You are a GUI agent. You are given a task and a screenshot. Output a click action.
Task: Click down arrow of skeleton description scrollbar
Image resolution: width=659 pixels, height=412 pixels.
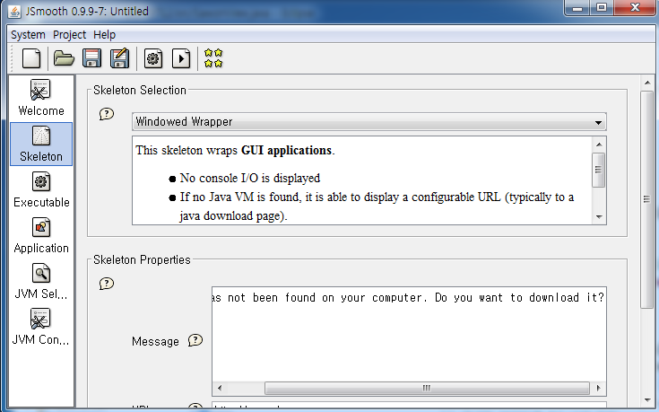point(599,216)
